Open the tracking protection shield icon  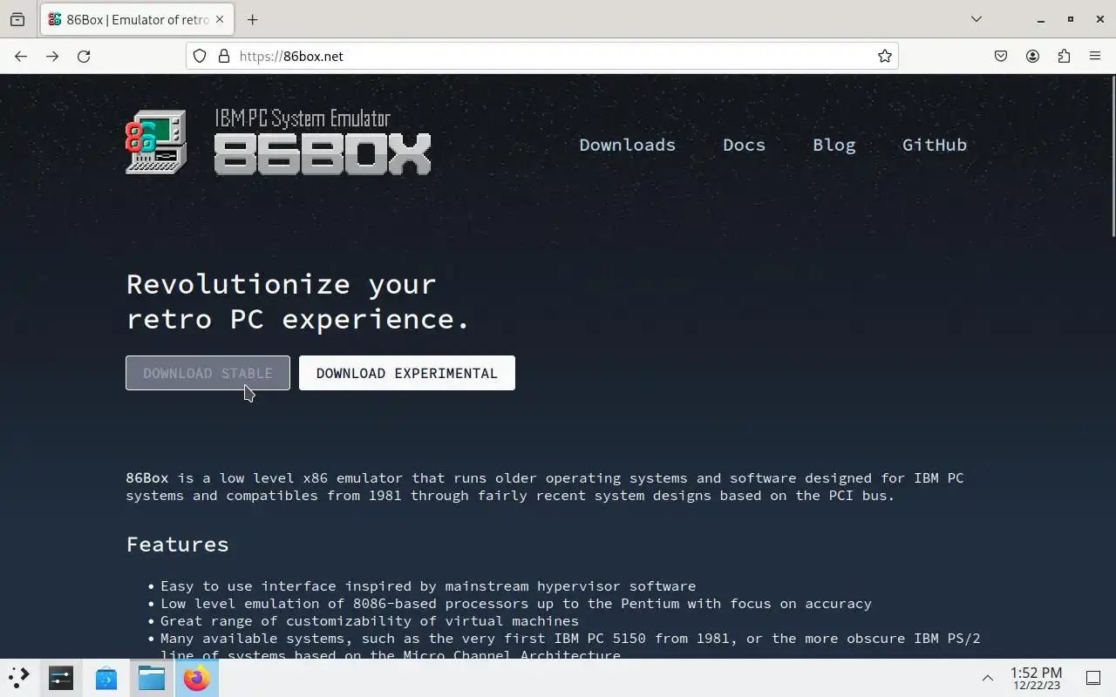click(x=200, y=56)
